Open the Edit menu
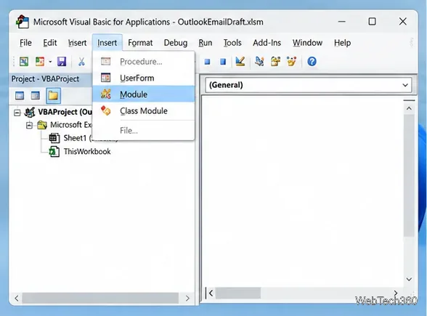 coord(50,43)
